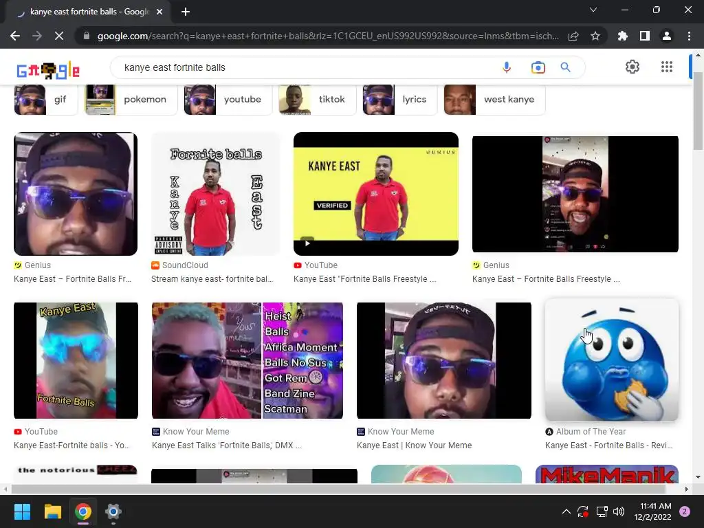Select the kanye east fortnite balls tab
The height and width of the screenshot is (528, 704).
87,12
